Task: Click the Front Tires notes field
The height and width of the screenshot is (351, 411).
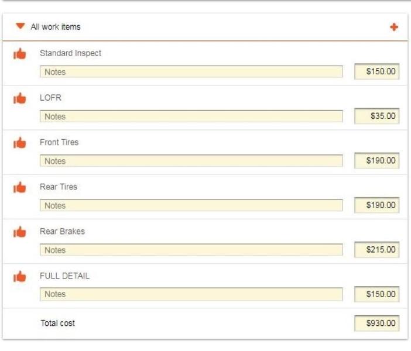Action: [191, 161]
